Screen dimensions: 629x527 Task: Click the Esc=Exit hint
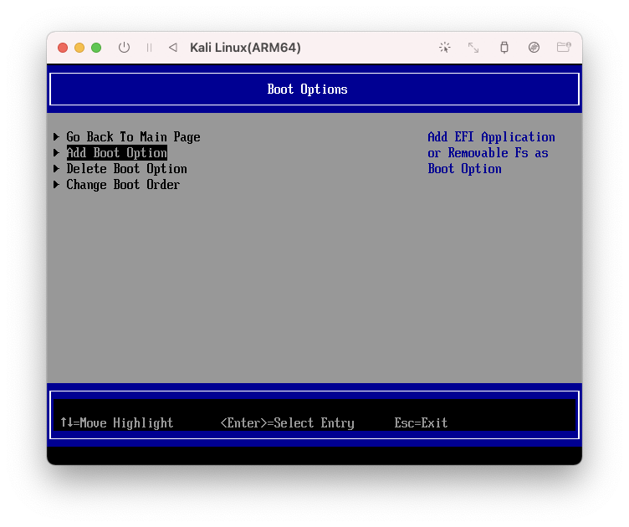pos(421,422)
